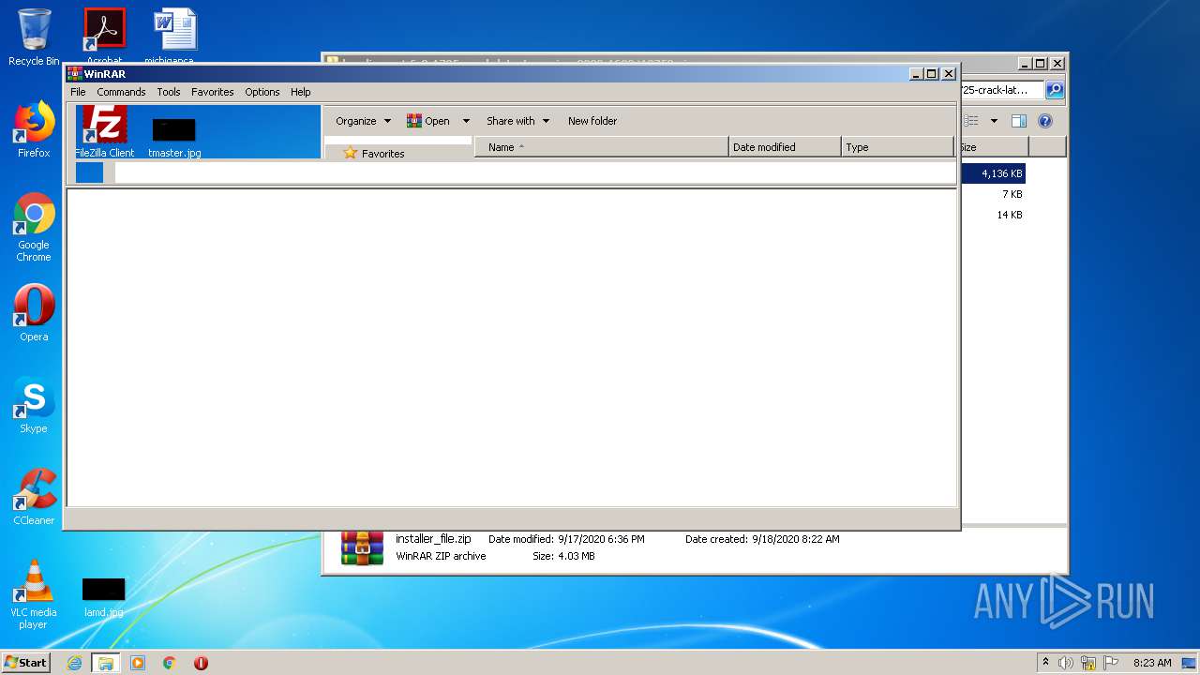Click the volume speaker tray icon
The width and height of the screenshot is (1200, 675).
[1066, 663]
